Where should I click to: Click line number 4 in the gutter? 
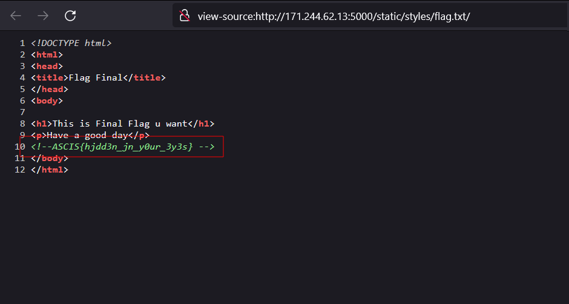point(22,78)
